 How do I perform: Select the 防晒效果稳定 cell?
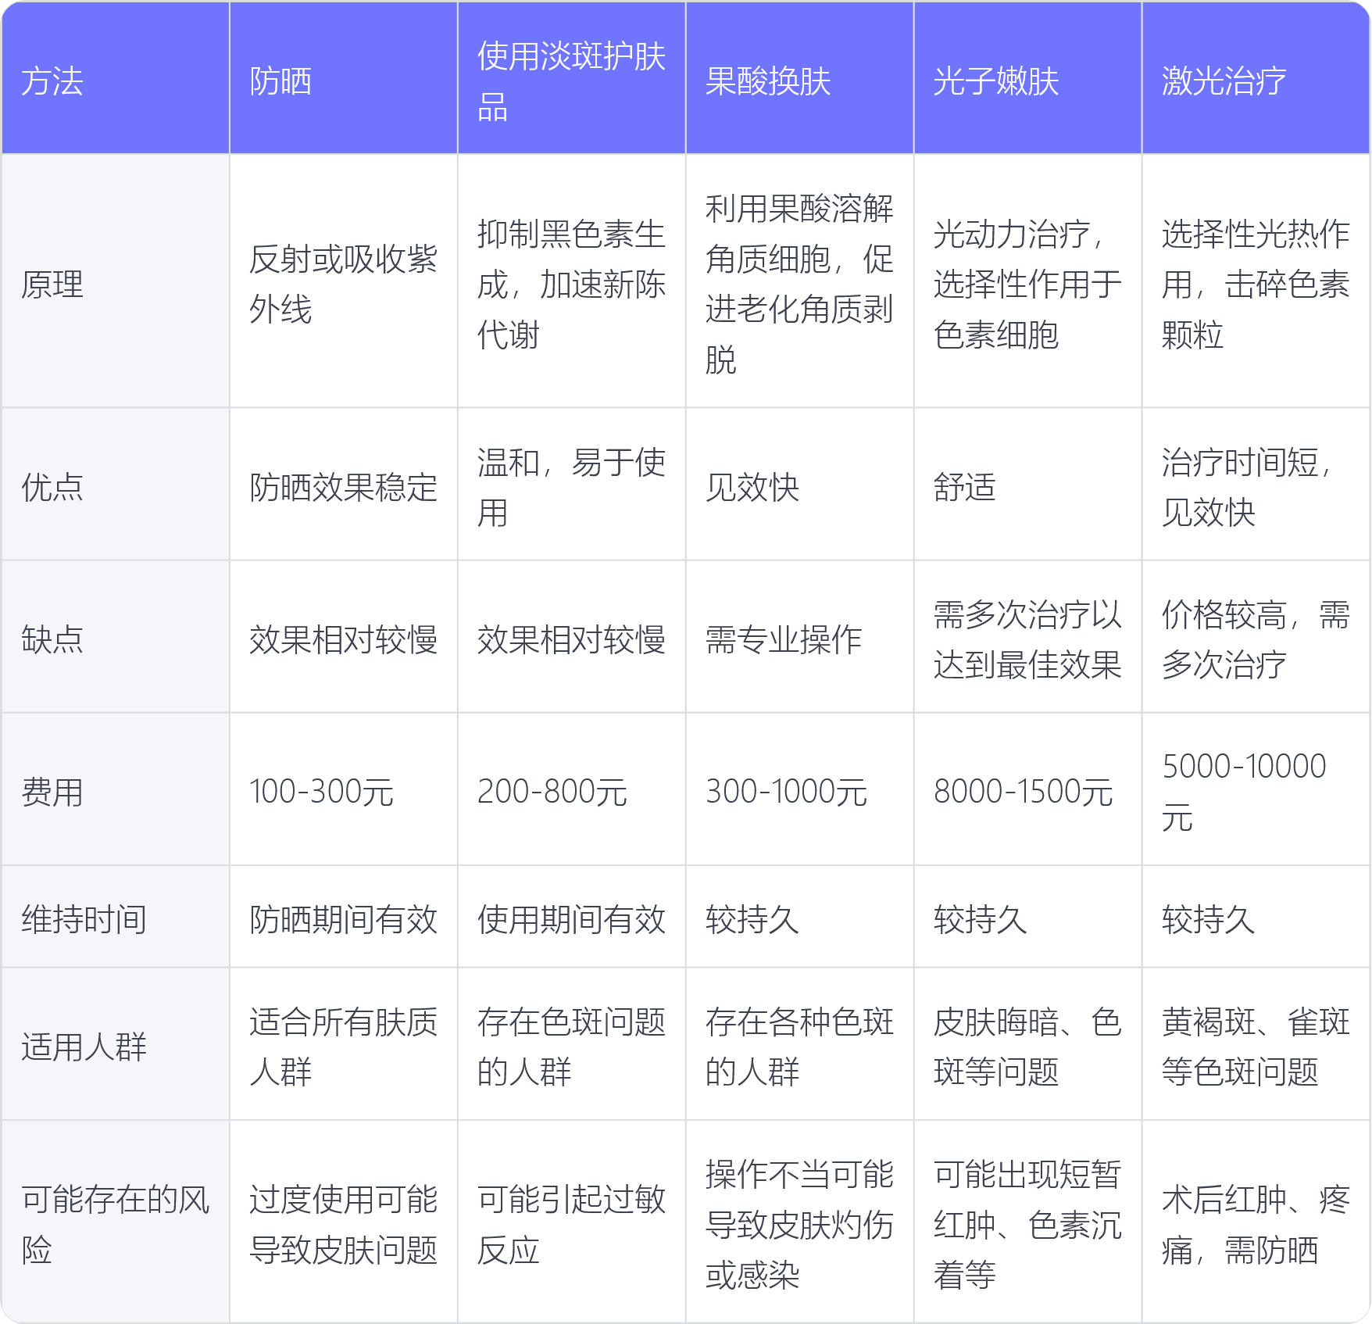point(343,487)
